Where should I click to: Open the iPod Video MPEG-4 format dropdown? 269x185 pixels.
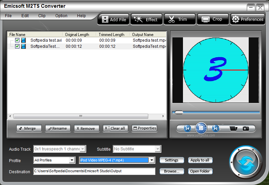(152, 160)
